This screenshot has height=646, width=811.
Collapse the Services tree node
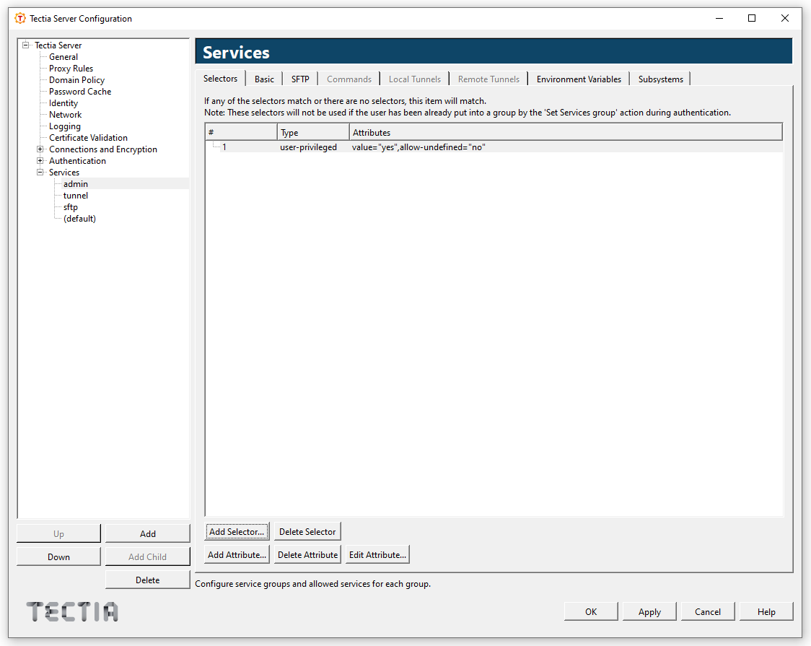(x=40, y=173)
